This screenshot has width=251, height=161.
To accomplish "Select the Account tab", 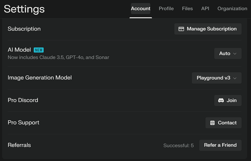I will click(141, 9).
